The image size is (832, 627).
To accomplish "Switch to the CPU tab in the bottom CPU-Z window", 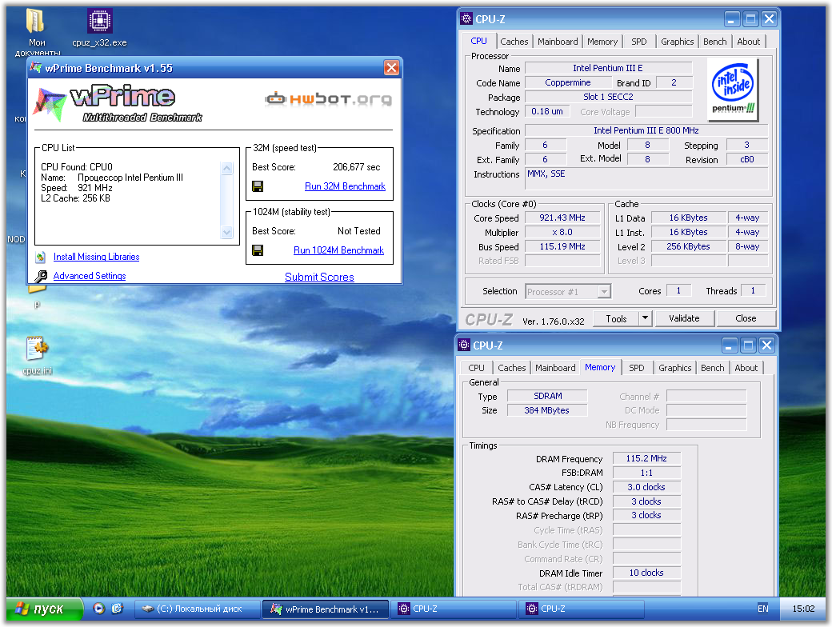I will coord(476,368).
